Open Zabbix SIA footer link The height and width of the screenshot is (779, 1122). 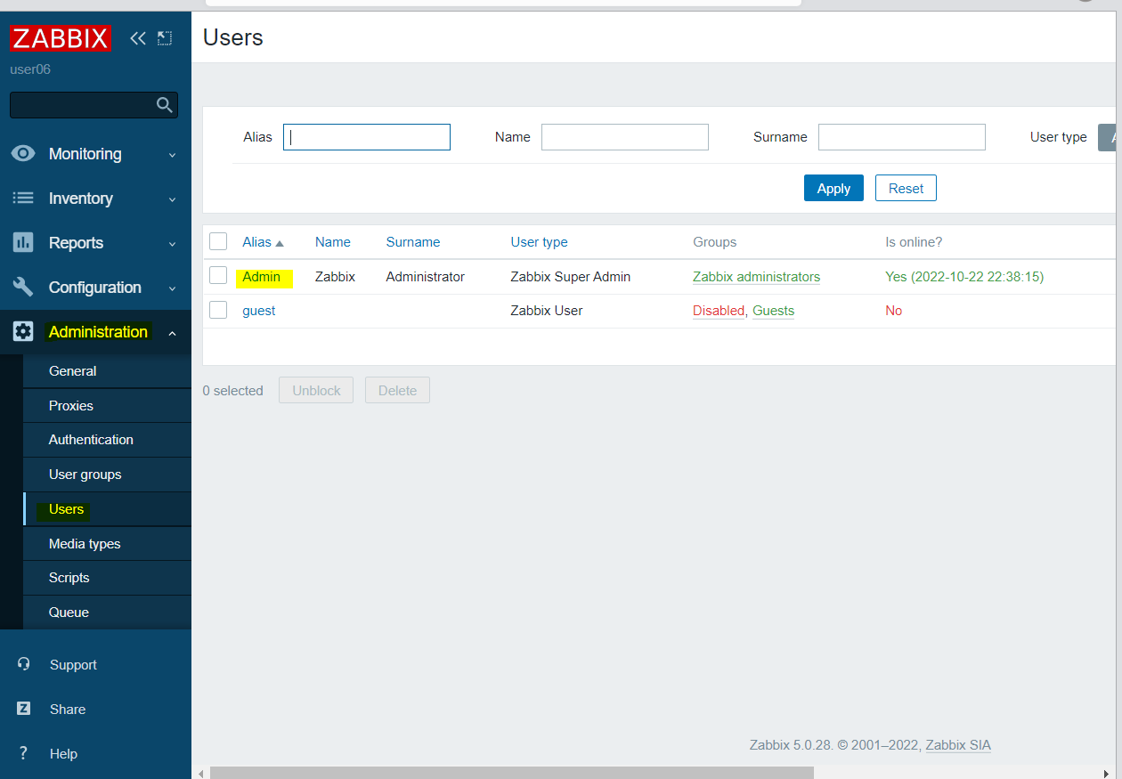coord(958,745)
